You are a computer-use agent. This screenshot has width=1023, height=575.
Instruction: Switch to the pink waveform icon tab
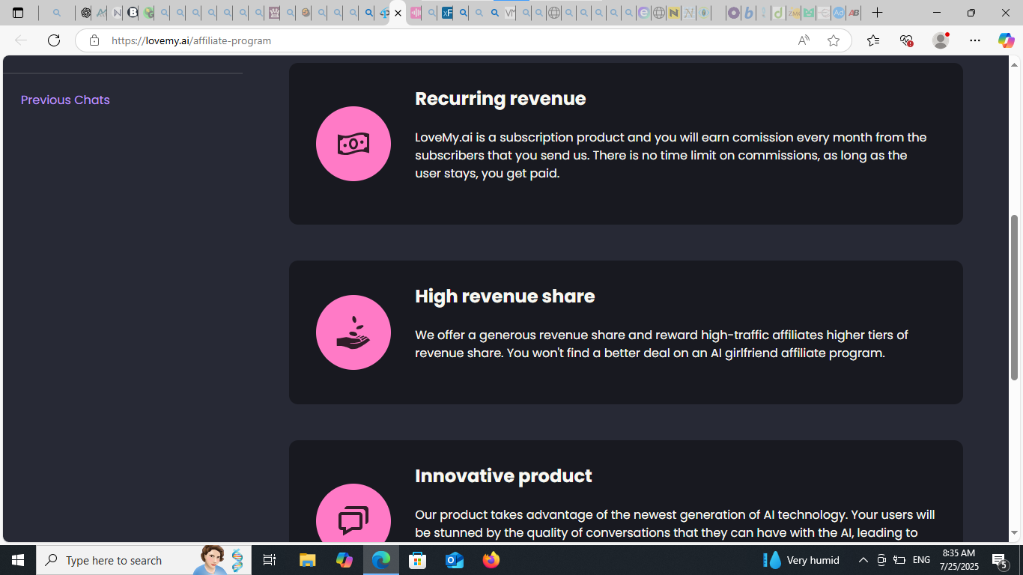[416, 13]
